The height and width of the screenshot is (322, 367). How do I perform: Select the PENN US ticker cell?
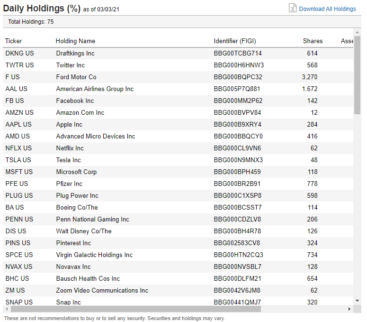coord(19,220)
